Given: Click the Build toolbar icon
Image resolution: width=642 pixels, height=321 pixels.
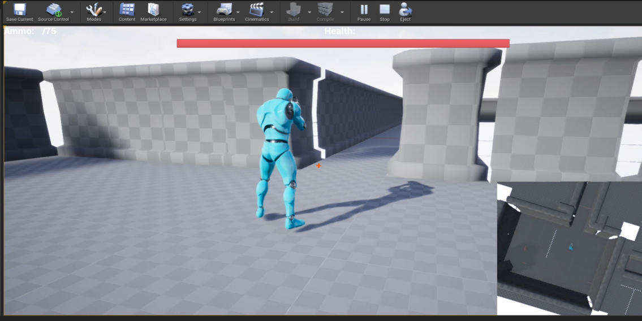Looking at the screenshot, I should click(x=294, y=12).
